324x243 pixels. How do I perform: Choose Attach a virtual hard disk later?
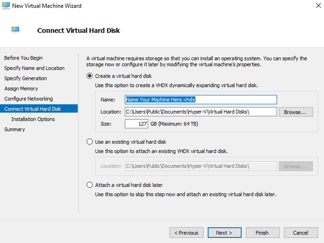tap(90, 185)
